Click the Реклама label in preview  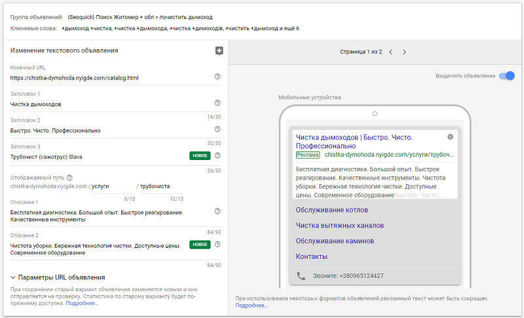tap(308, 155)
